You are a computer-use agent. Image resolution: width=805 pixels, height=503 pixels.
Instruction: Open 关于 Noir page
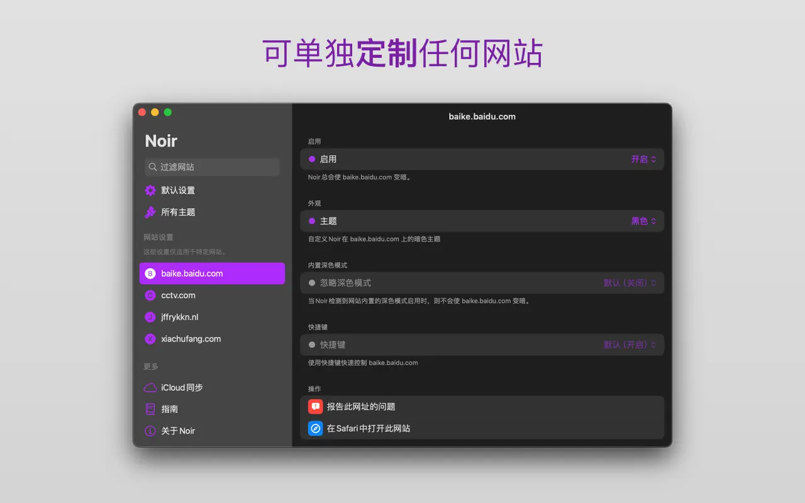tap(212, 431)
